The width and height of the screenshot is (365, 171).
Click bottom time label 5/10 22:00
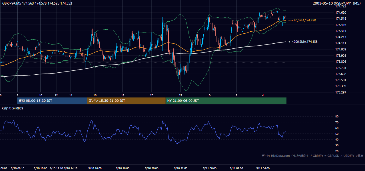181,168
